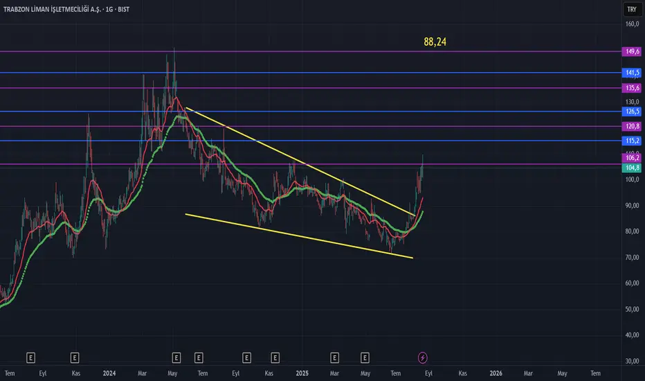Image resolution: width=645 pixels, height=381 pixels.
Task: Open the earnings marker left of Eyl 2023
Action: (30, 357)
